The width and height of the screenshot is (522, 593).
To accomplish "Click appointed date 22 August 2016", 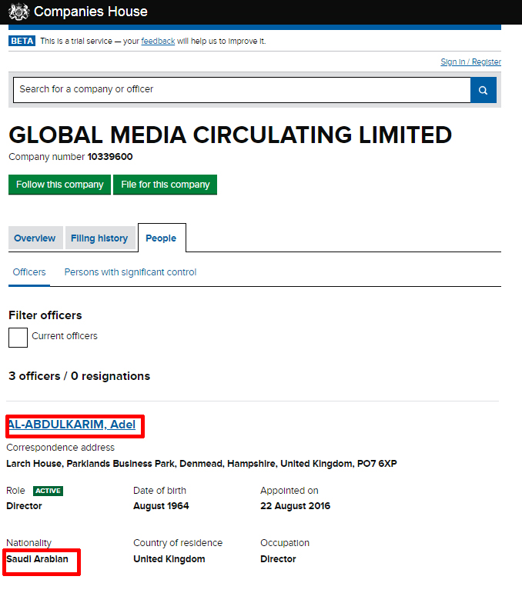I will 295,505.
